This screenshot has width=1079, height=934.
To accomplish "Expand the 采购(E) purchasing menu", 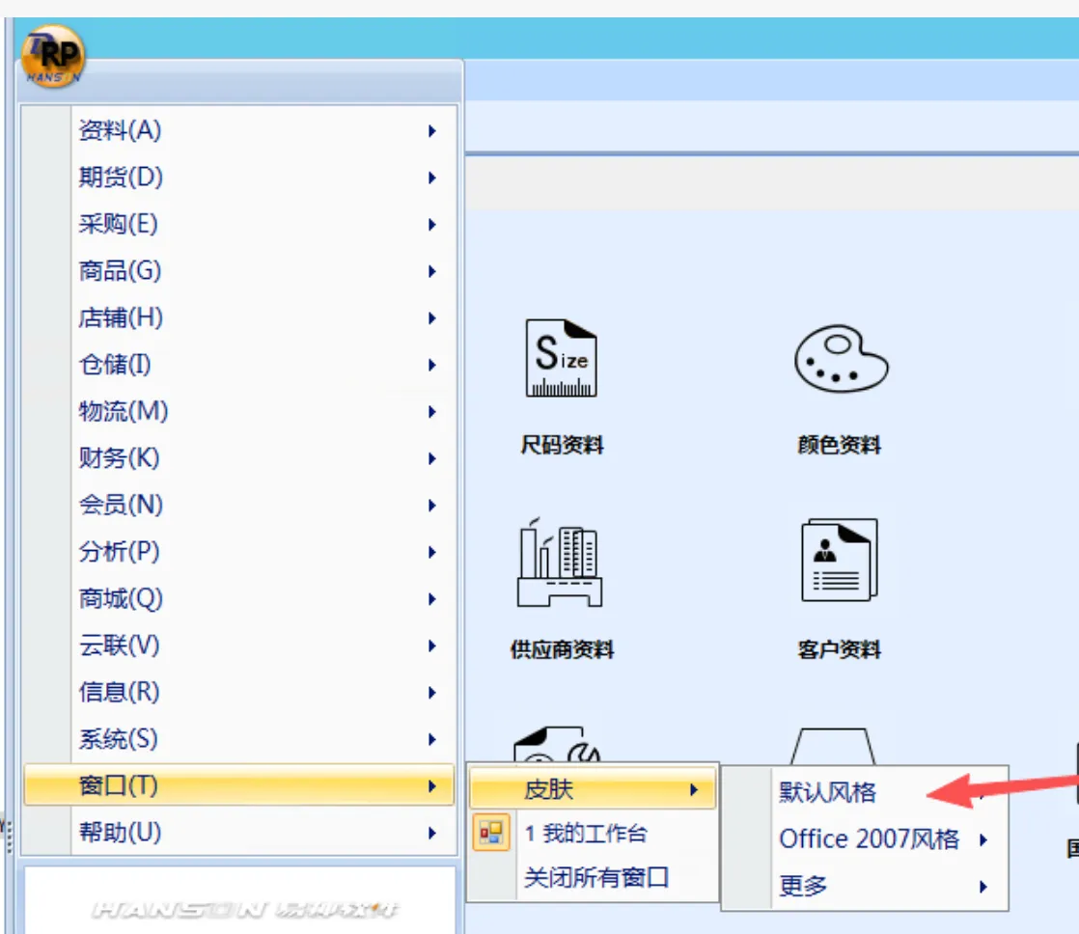I will [x=118, y=224].
